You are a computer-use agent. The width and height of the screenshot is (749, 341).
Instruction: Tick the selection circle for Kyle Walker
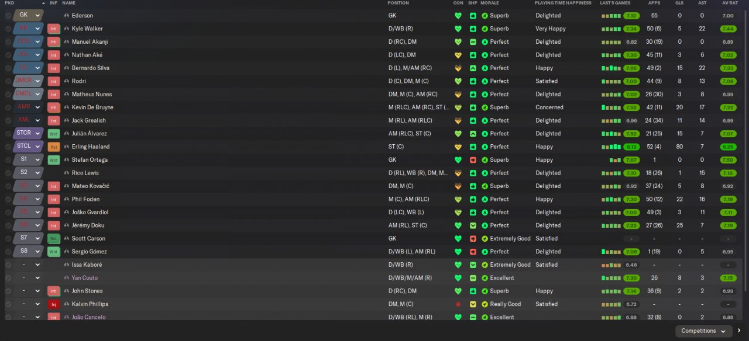pyautogui.click(x=8, y=29)
